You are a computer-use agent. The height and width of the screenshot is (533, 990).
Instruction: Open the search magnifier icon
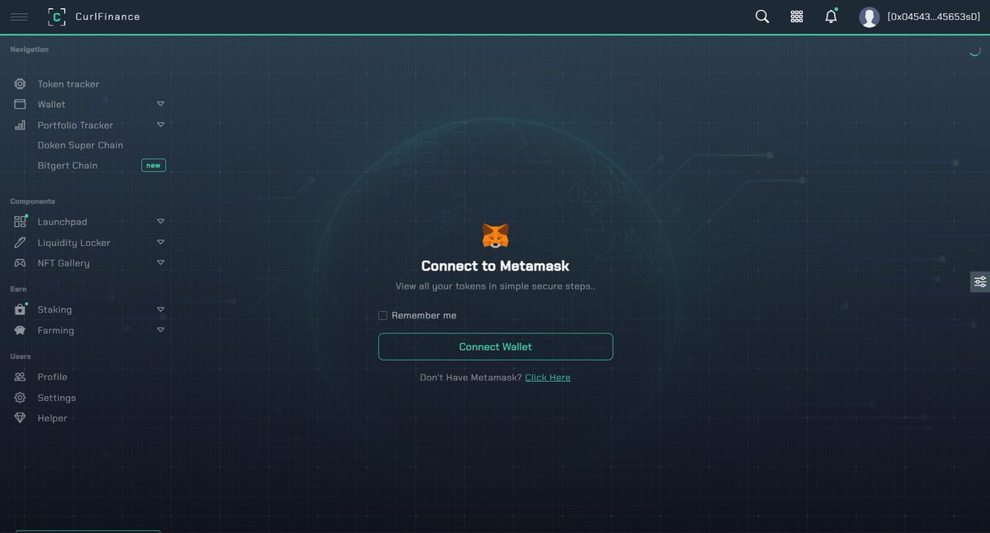pos(762,17)
